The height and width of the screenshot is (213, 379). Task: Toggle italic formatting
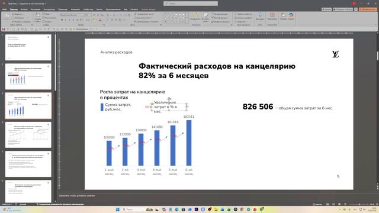66,20
